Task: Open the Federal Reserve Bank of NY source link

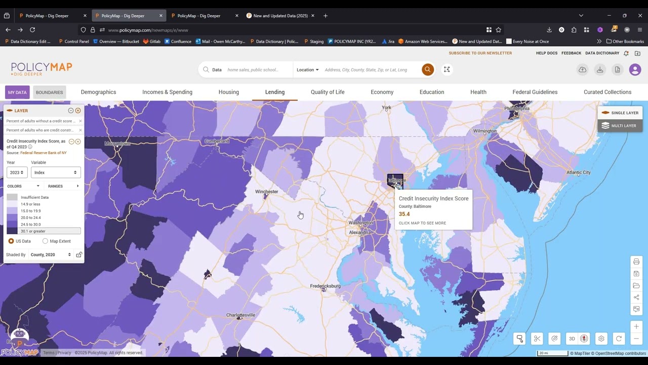Action: pyautogui.click(x=44, y=153)
